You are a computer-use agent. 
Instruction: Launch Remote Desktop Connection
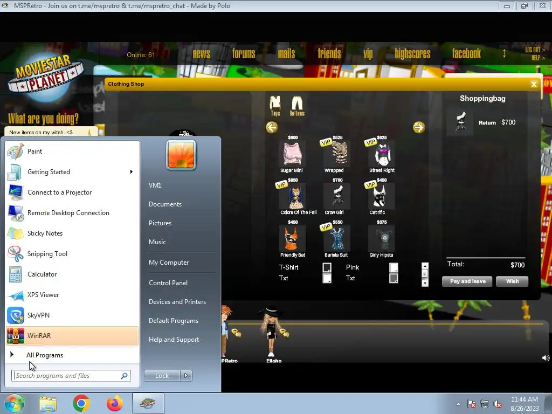(x=73, y=212)
